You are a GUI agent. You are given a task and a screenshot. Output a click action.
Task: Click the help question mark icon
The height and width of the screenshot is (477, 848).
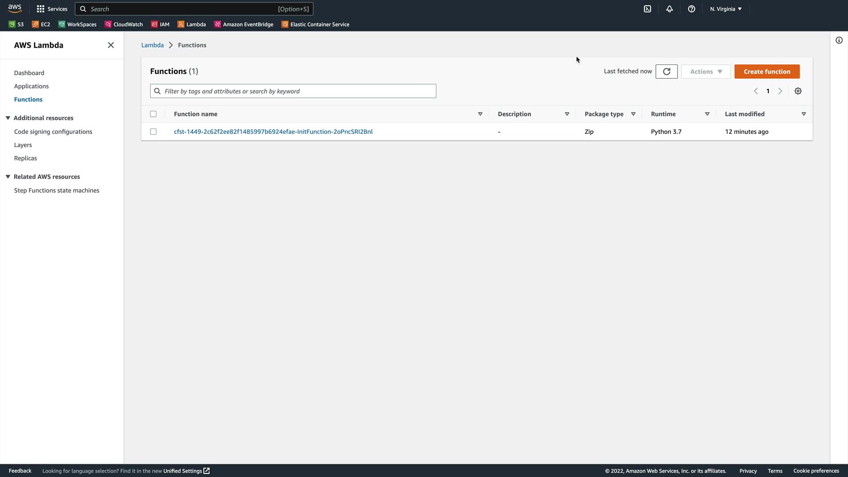[692, 9]
